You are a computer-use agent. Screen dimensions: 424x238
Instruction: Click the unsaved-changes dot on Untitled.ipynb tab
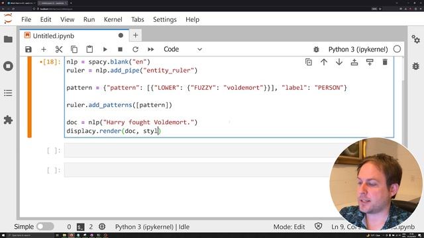pos(121,35)
